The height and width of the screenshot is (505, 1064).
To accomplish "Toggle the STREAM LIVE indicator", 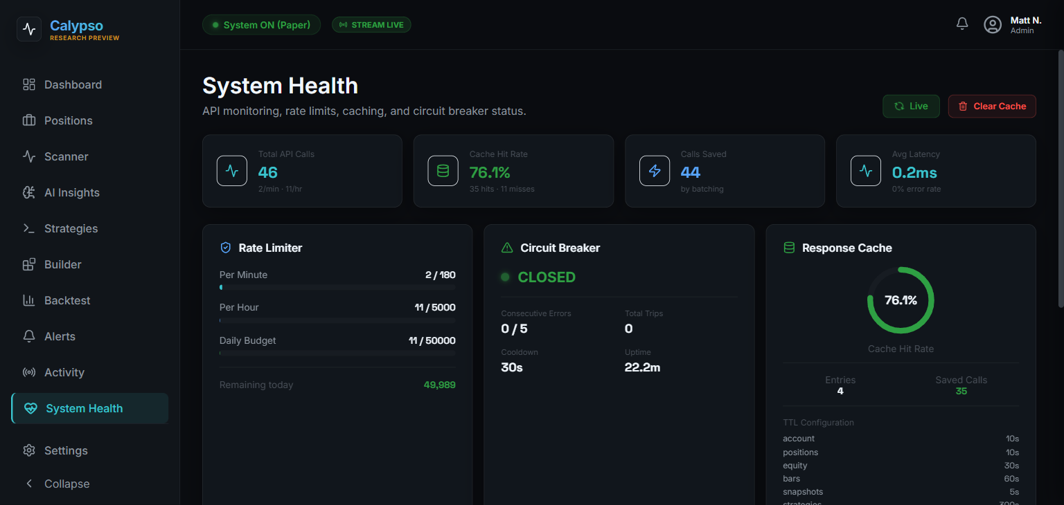I will [371, 24].
